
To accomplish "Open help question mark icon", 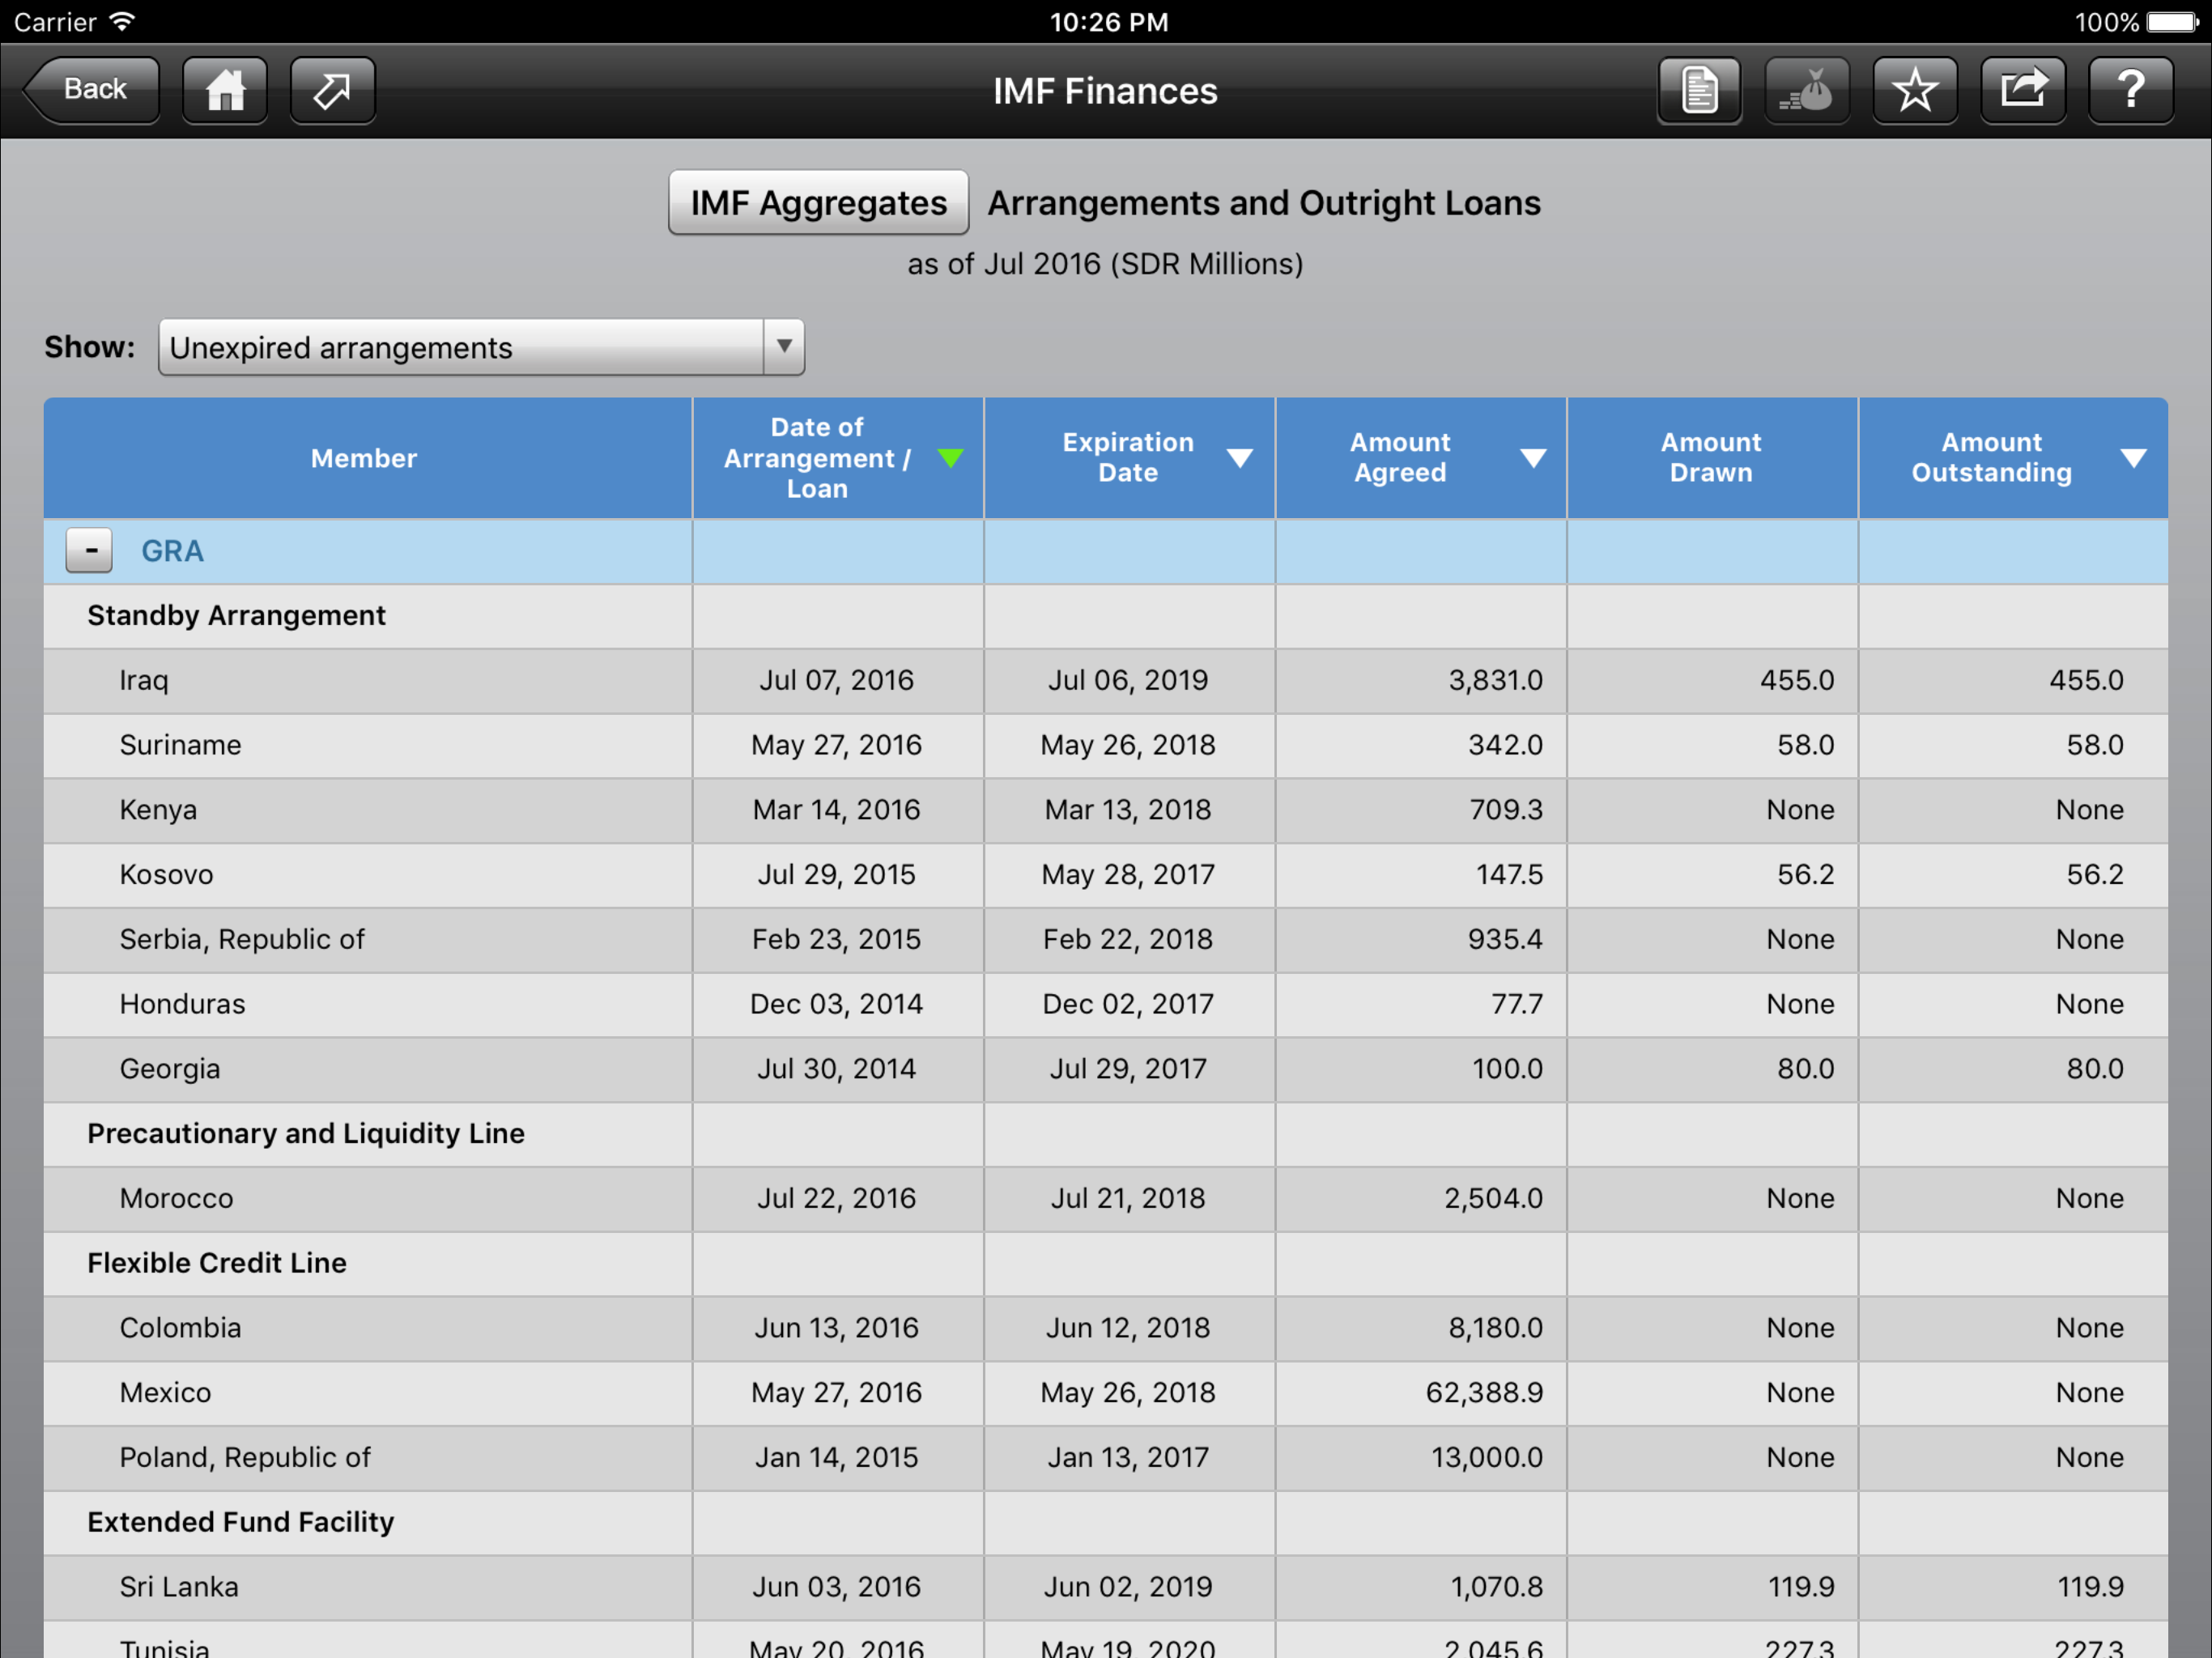I will (2131, 90).
